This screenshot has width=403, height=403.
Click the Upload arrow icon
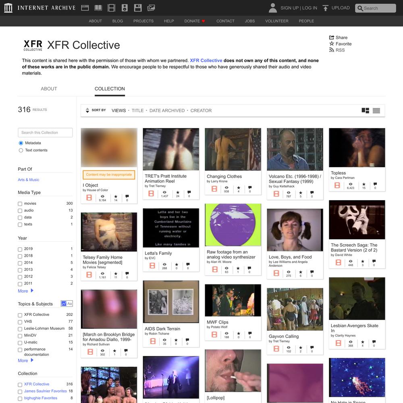click(x=325, y=8)
